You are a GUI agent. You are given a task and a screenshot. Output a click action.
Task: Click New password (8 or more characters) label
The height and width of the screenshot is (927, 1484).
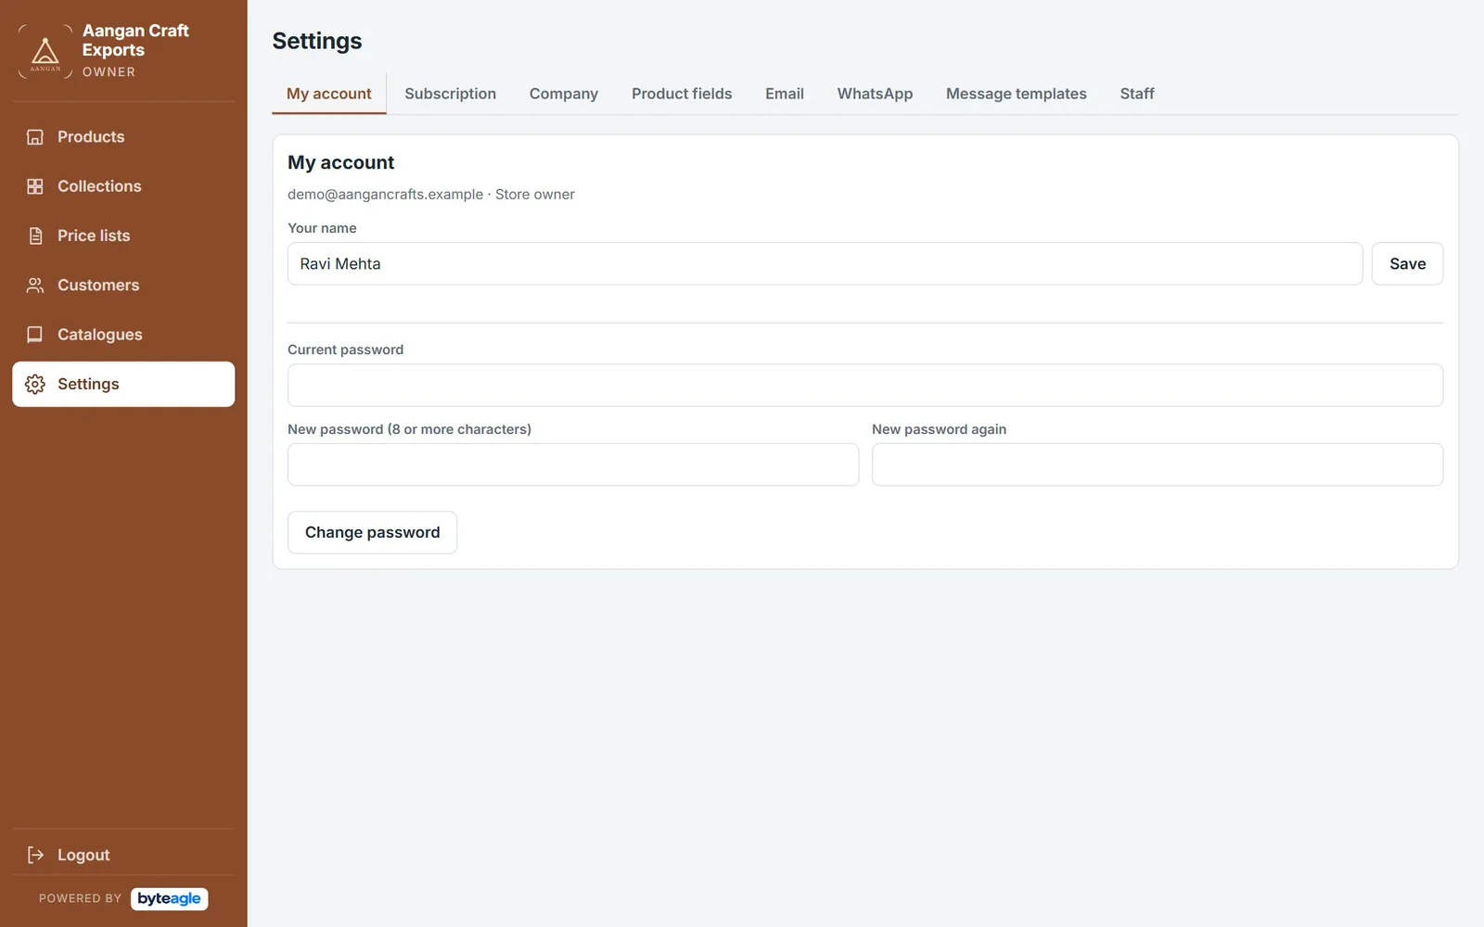click(x=409, y=429)
